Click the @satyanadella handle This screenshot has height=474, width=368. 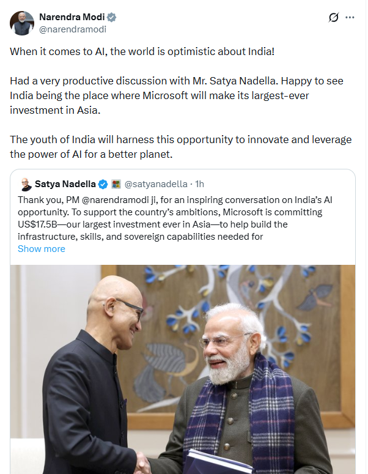[x=155, y=183]
